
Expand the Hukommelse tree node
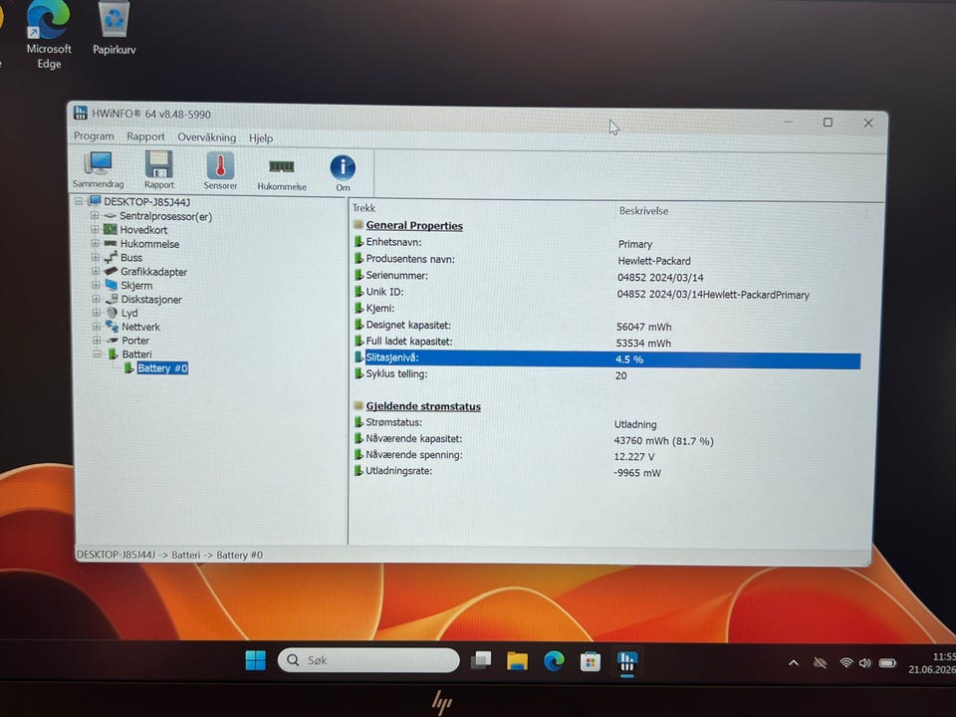click(96, 243)
